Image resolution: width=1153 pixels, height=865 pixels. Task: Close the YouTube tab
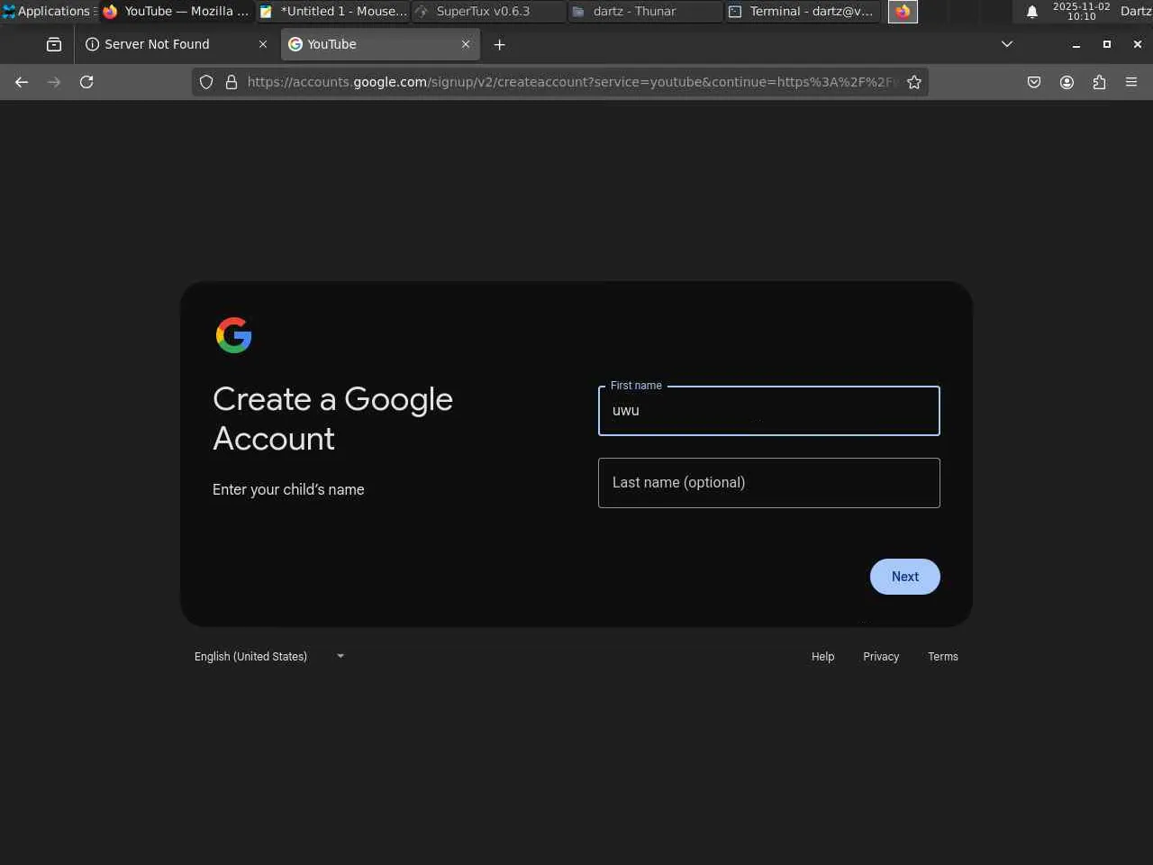pyautogui.click(x=466, y=44)
